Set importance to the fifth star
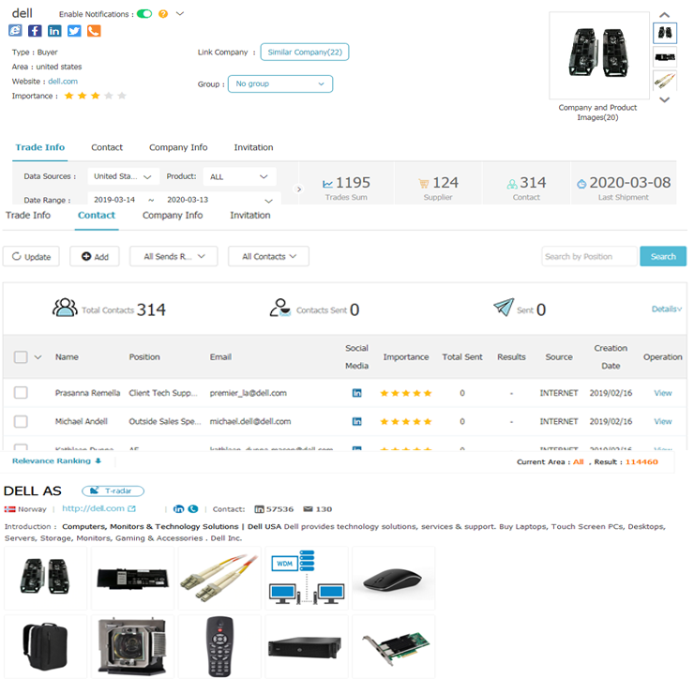 point(122,96)
